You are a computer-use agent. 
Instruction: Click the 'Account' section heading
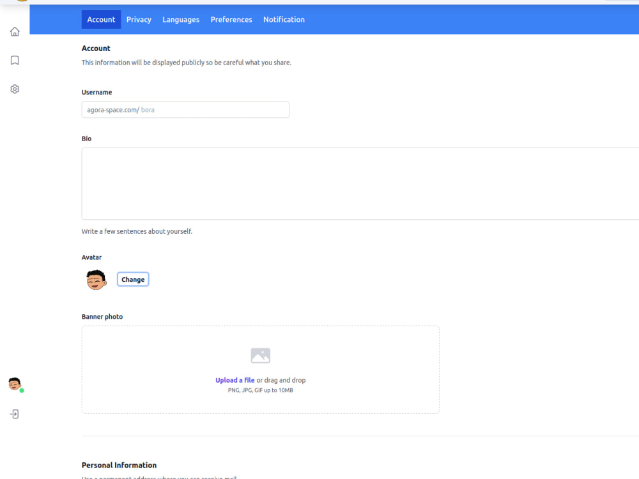(96, 48)
